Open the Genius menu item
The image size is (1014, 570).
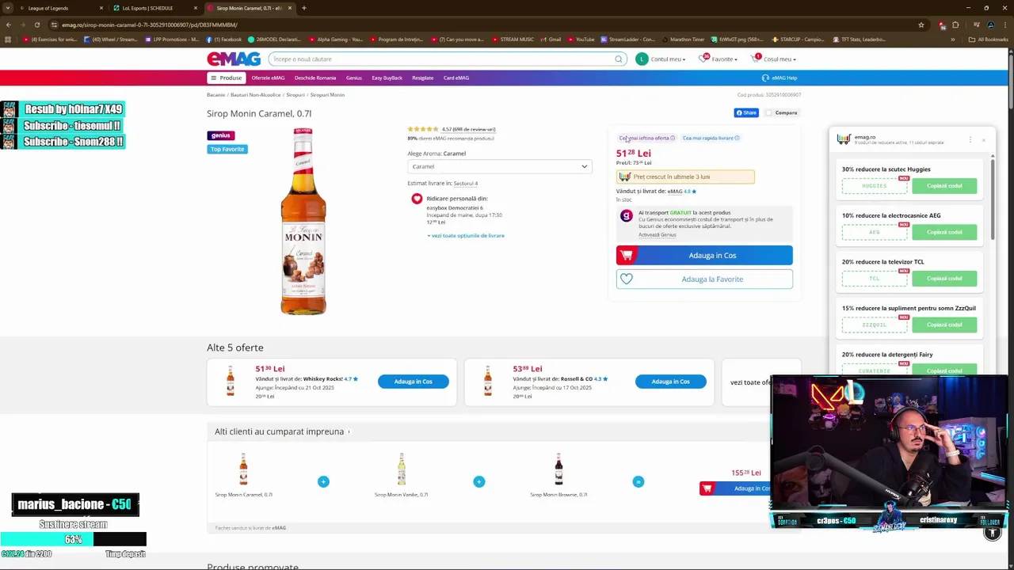pyautogui.click(x=354, y=78)
